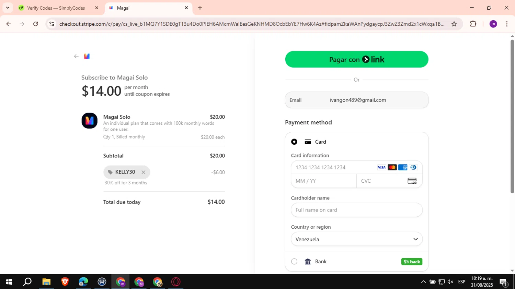
Task: Click the Visa logo icon
Action: tap(381, 167)
